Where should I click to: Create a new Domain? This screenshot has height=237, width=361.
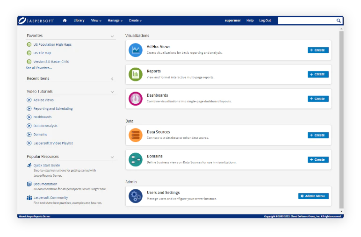click(318, 159)
